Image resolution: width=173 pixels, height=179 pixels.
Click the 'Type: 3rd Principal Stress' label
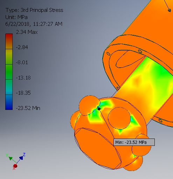34,10
